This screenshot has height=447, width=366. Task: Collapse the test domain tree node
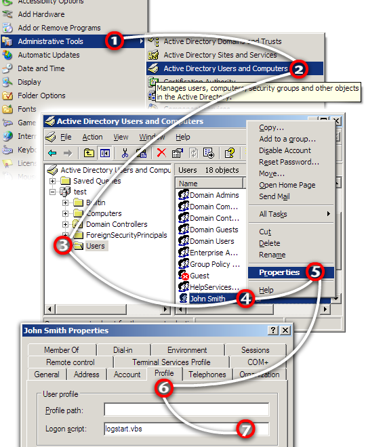pyautogui.click(x=52, y=192)
